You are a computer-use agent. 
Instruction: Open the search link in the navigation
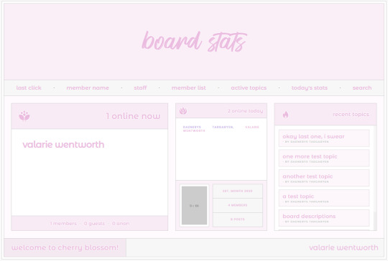(x=362, y=88)
